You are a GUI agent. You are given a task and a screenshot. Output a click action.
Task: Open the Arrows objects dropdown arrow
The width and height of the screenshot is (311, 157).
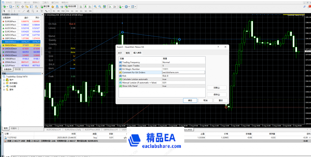click(49, 11)
